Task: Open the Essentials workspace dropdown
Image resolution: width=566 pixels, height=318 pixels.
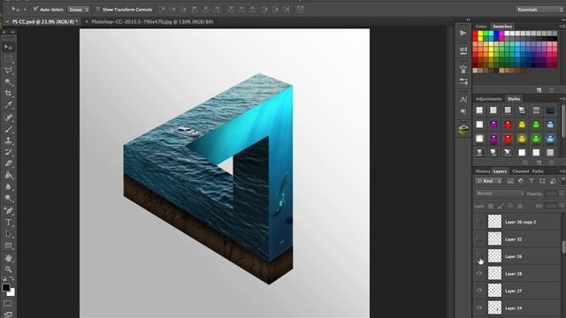Action: point(540,10)
